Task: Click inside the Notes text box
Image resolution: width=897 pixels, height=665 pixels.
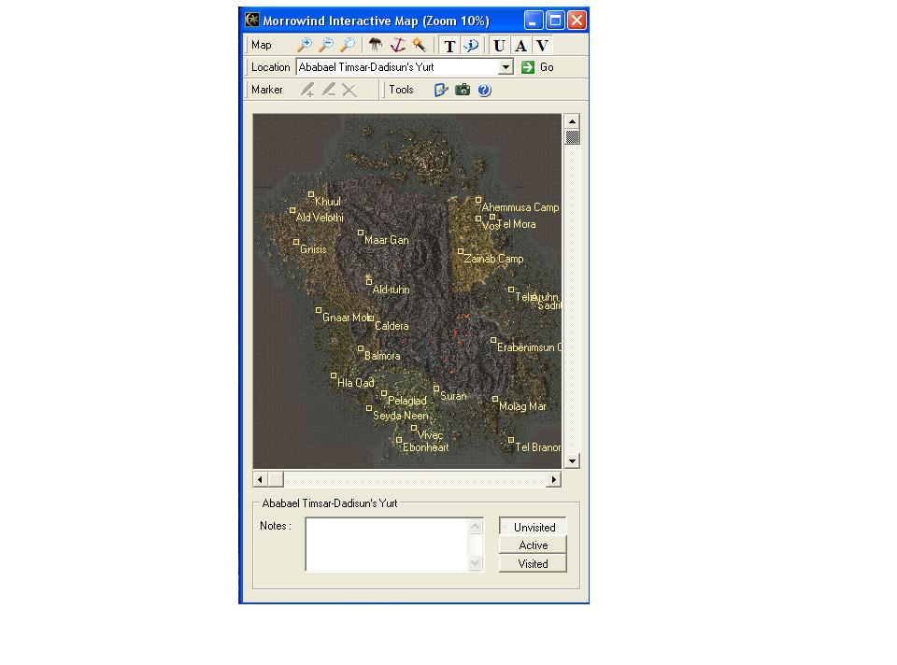Action: pyautogui.click(x=387, y=544)
